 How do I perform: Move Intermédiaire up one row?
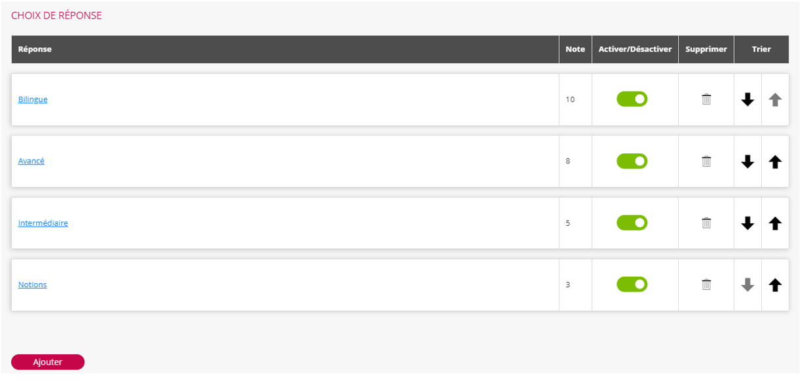[775, 223]
